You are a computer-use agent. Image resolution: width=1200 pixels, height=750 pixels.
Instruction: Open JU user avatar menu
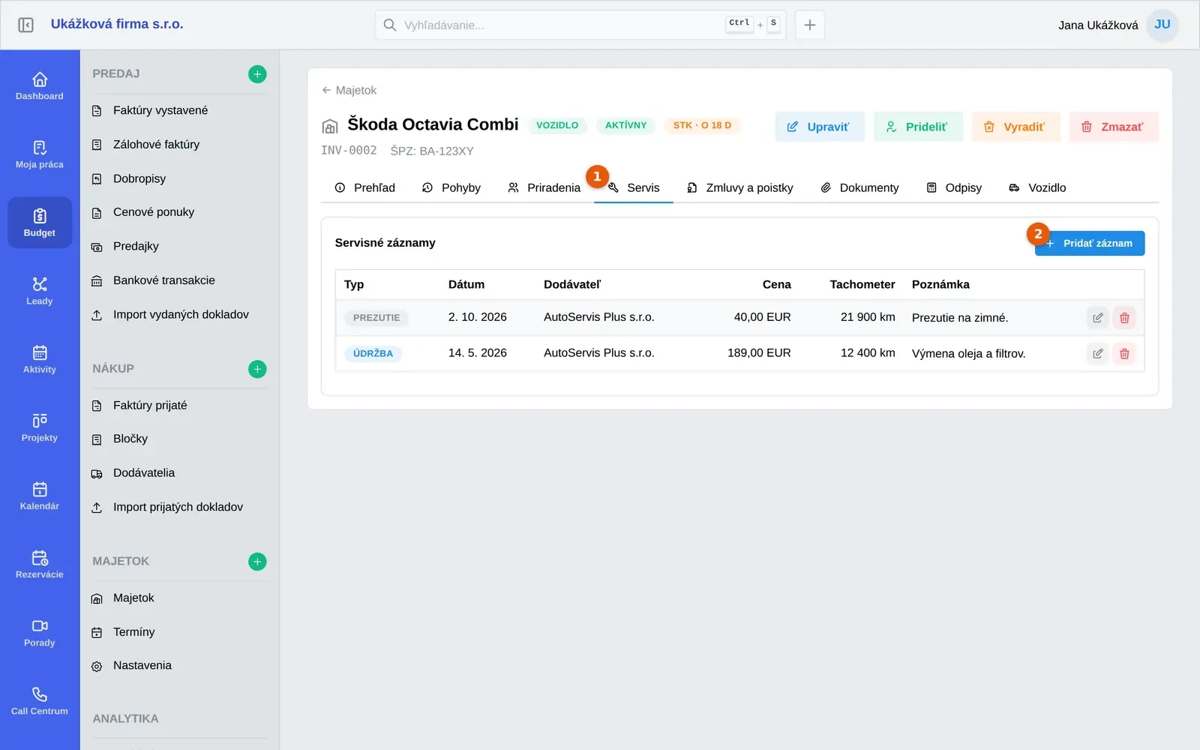coord(1162,25)
